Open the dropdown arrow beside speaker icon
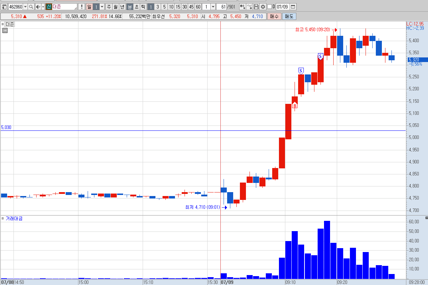428x285 pixels. click(x=43, y=7)
